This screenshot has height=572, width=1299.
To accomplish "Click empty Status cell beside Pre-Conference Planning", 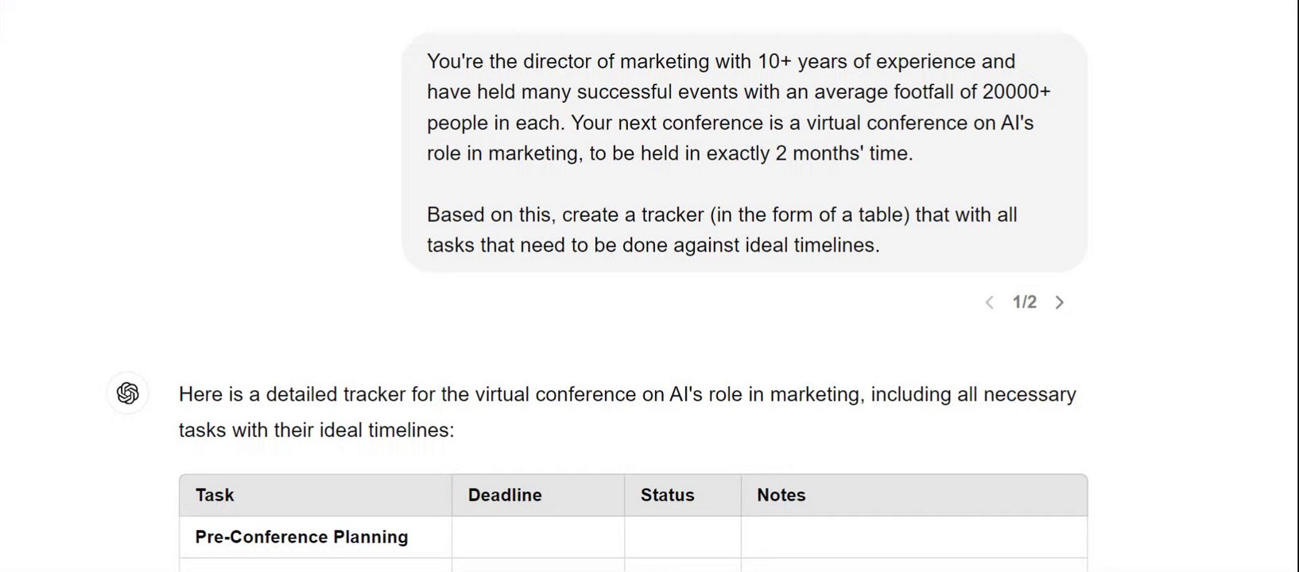I will click(x=682, y=537).
